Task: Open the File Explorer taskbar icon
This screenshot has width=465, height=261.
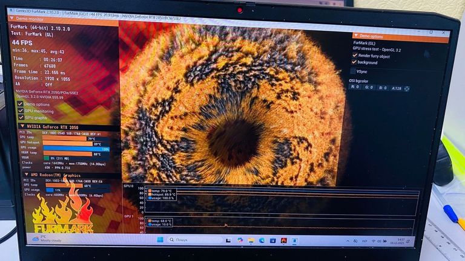Action: pyautogui.click(x=251, y=240)
